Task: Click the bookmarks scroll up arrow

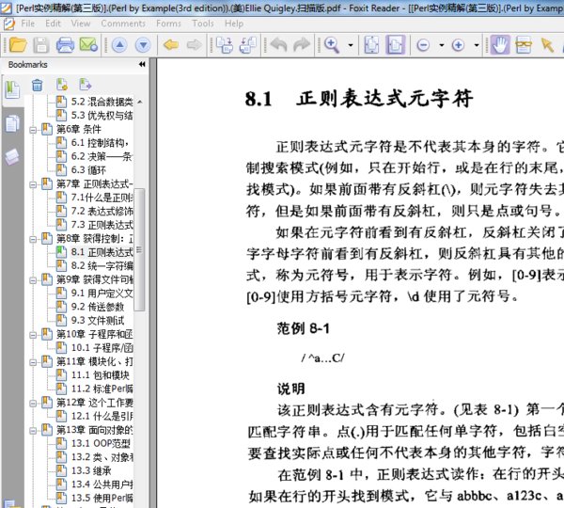Action: [x=139, y=102]
